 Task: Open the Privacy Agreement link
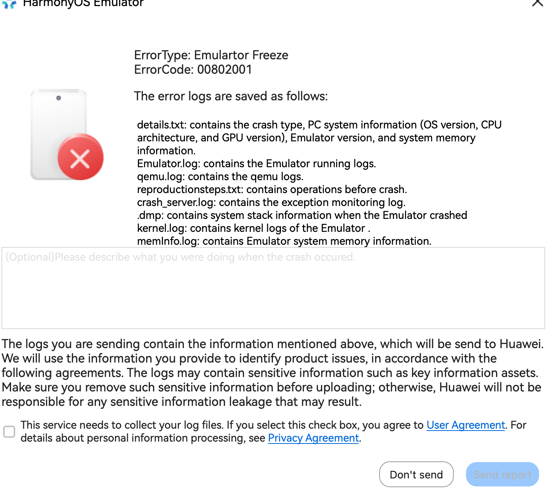coord(313,438)
